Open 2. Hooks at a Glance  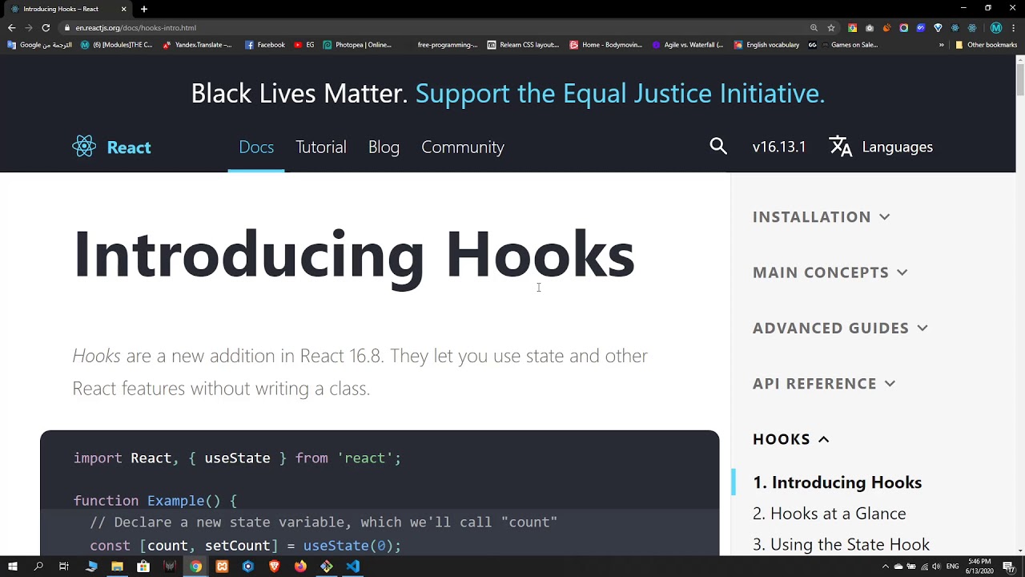(x=829, y=514)
